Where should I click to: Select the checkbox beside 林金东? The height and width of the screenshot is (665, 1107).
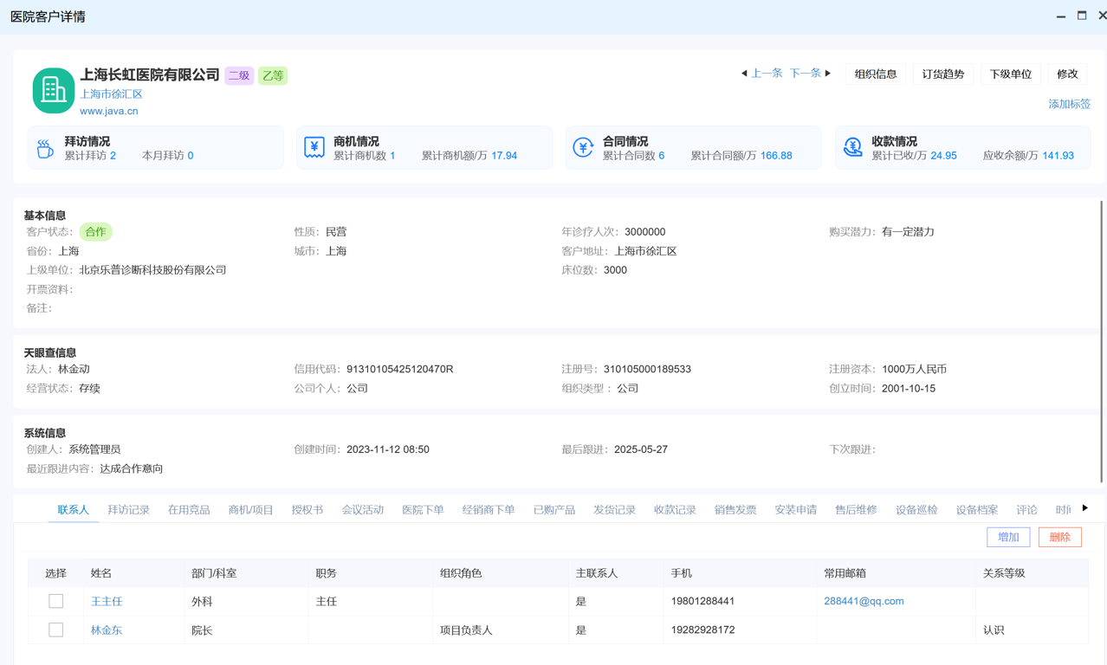(x=56, y=630)
